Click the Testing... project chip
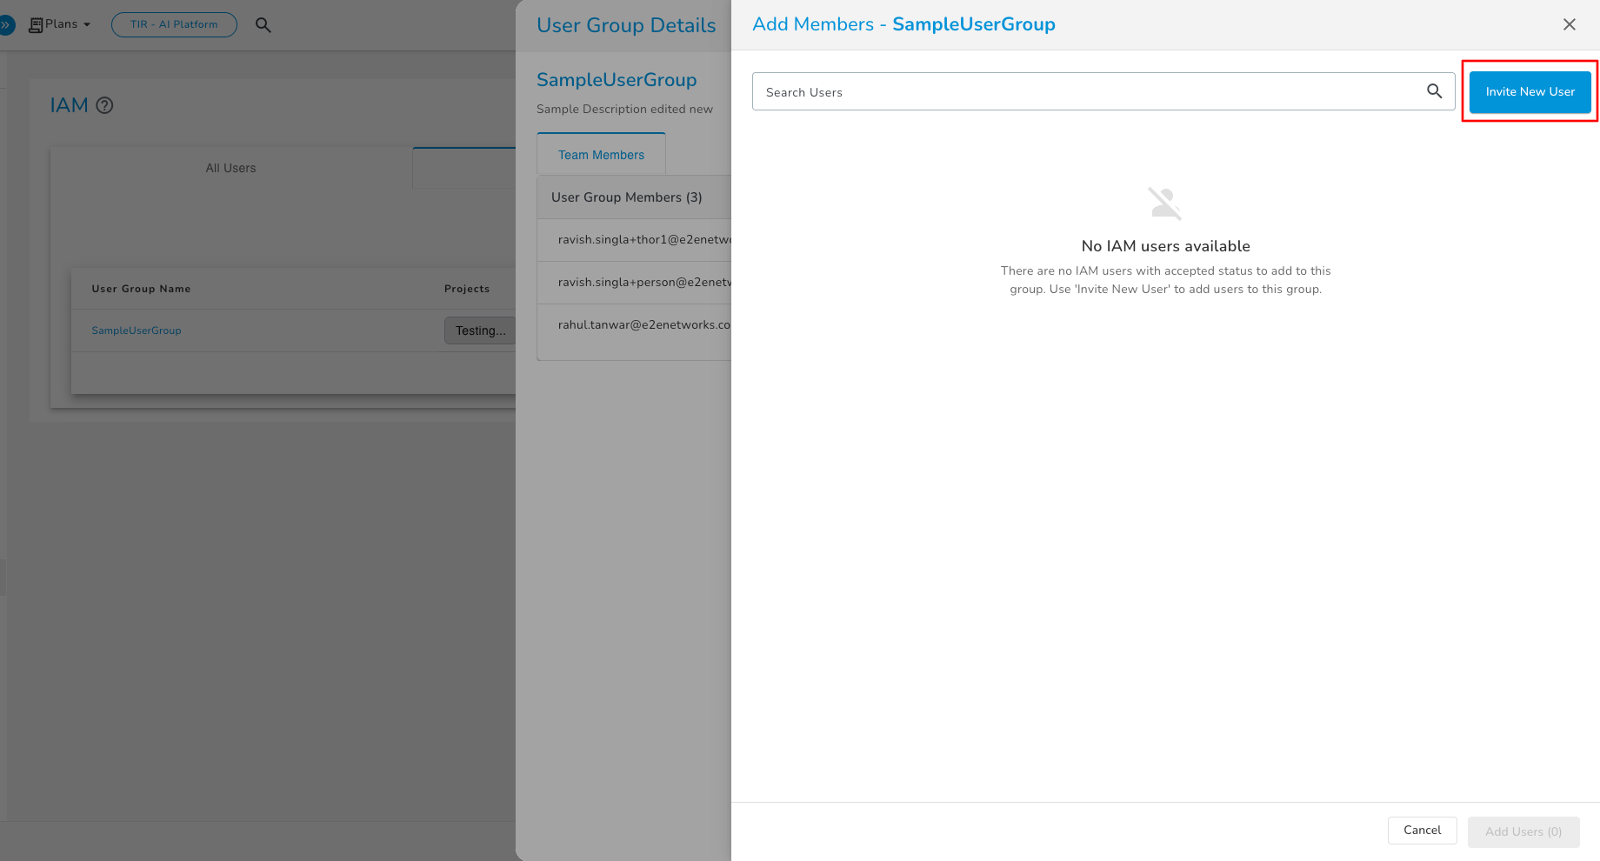Viewport: 1600px width, 861px height. [480, 330]
